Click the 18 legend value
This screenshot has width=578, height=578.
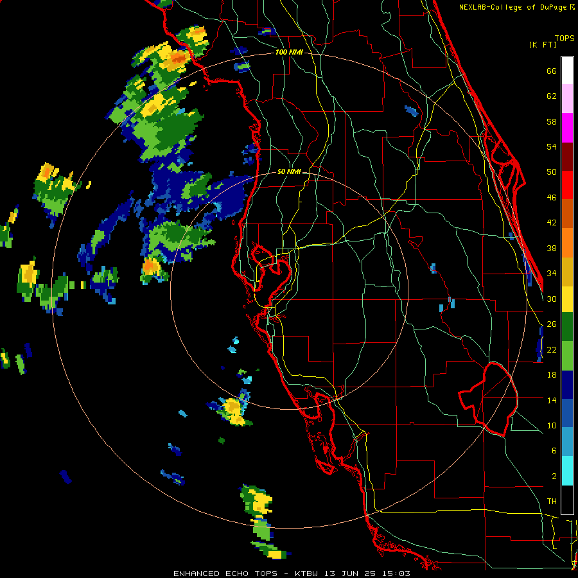[552, 375]
